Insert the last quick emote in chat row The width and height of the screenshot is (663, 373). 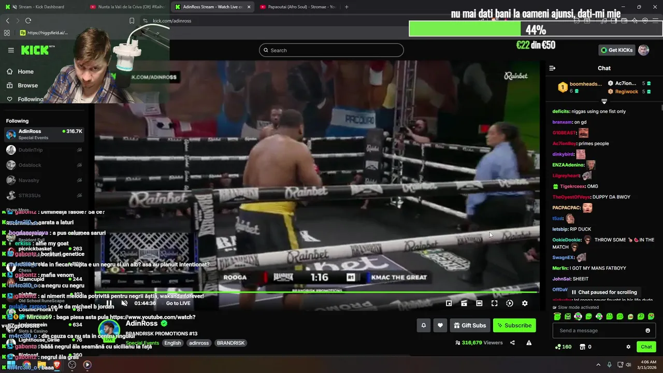[x=651, y=317]
